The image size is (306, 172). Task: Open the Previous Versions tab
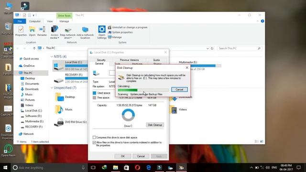[x=129, y=60]
